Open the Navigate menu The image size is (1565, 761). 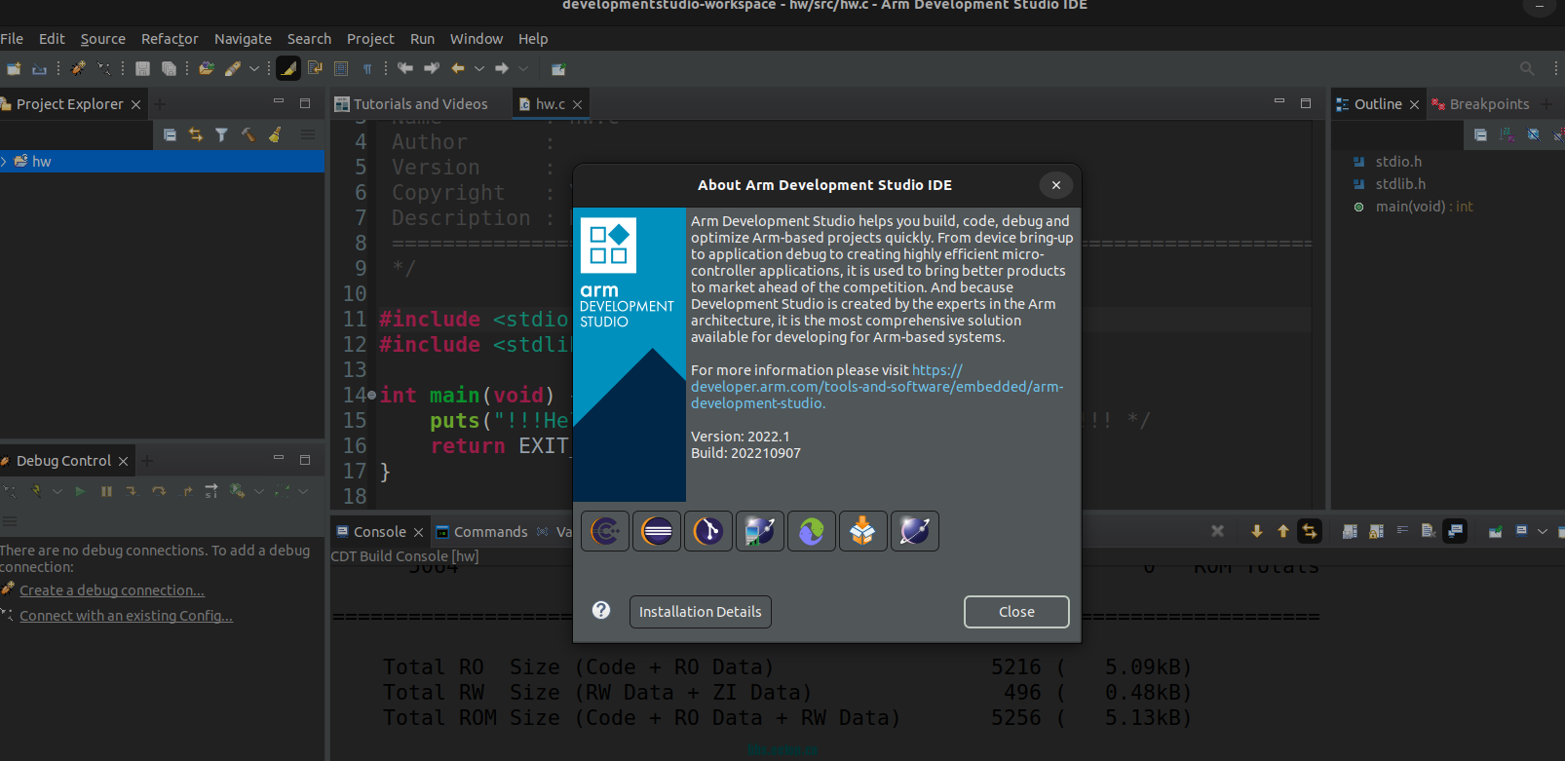243,39
